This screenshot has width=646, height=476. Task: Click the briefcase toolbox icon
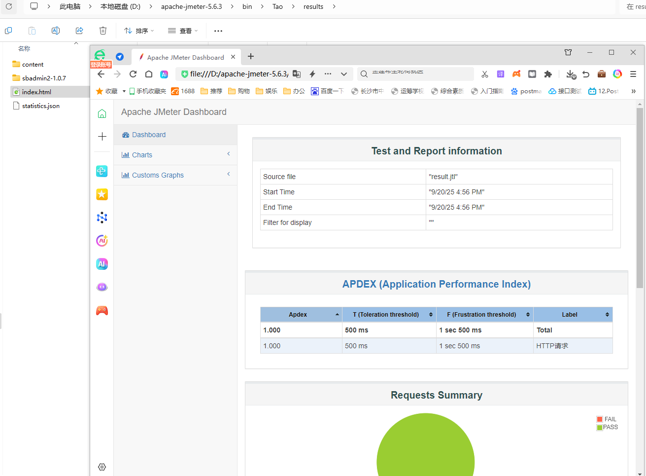click(602, 74)
